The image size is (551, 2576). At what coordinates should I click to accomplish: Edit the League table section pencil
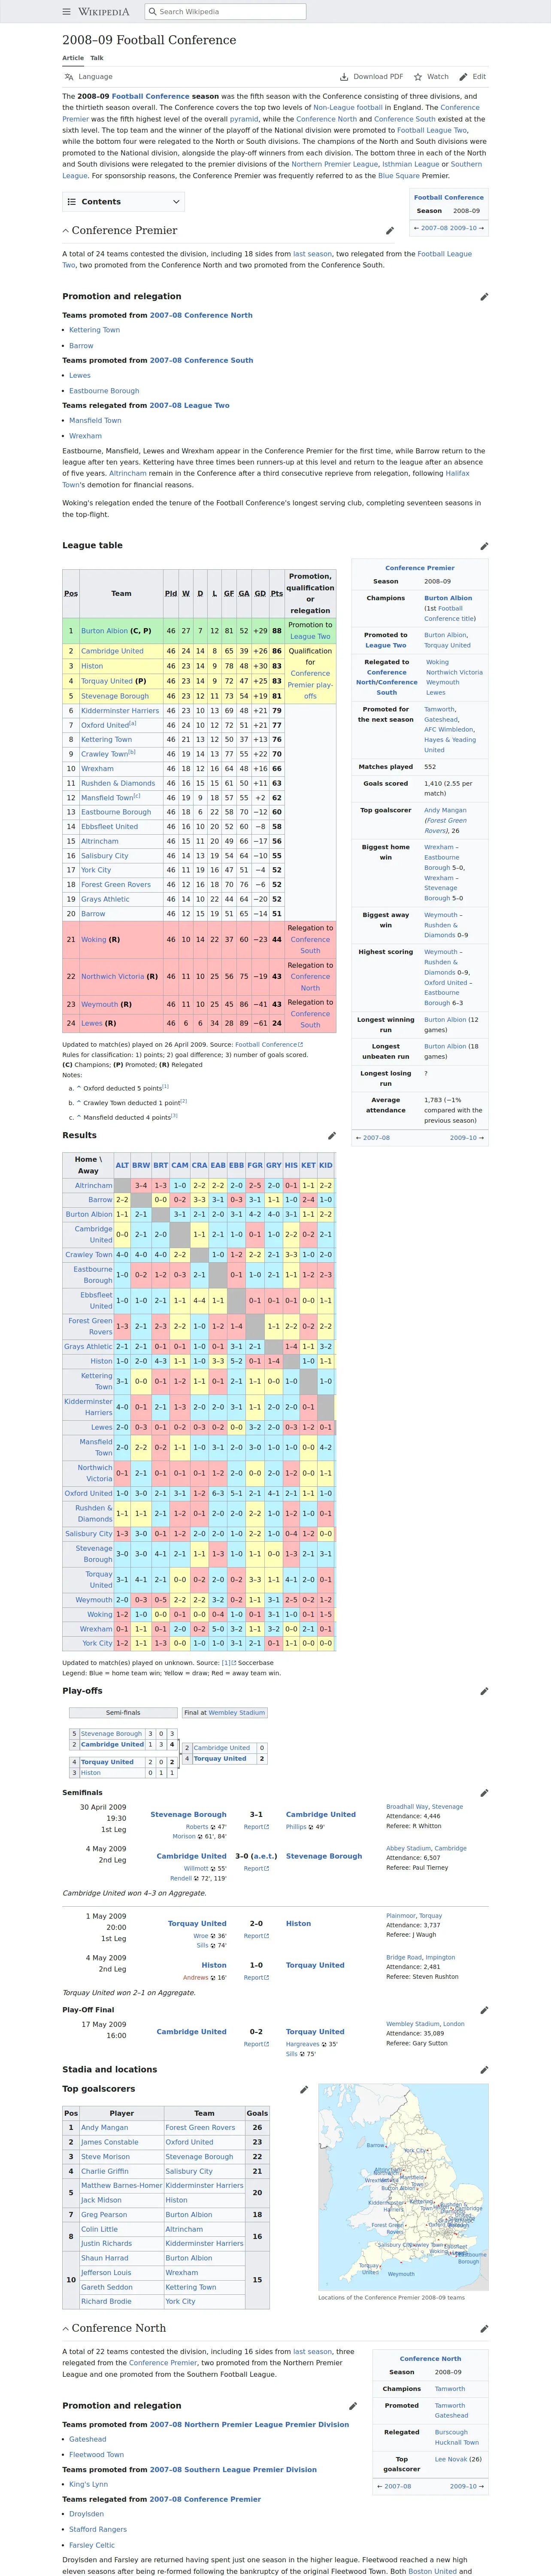coord(484,546)
